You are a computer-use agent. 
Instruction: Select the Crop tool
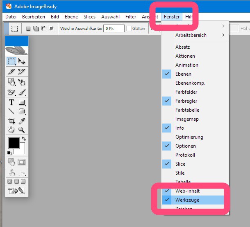click(11, 121)
